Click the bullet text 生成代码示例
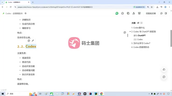This screenshot has height=96, width=172. click(28, 24)
